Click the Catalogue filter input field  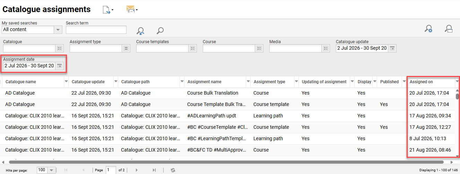(x=29, y=49)
